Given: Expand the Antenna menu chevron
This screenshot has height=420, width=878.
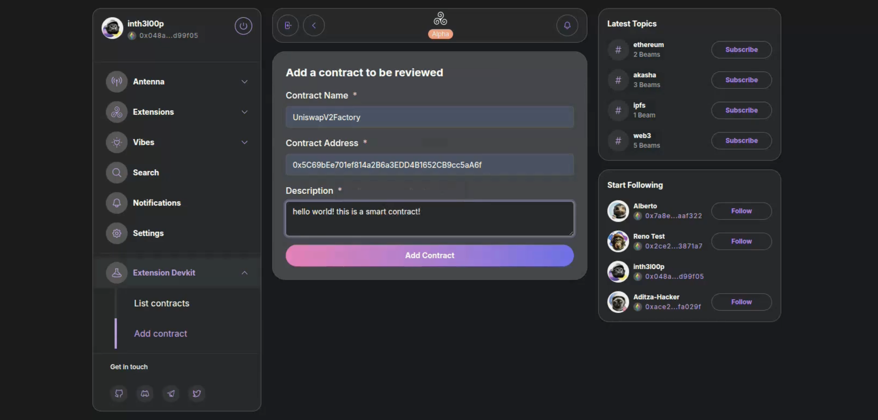Looking at the screenshot, I should coord(244,82).
